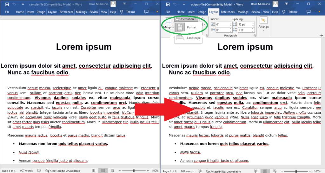Open the proofing check icon in sample-file status bar
This screenshot has width=325, height=173.
(x=40, y=171)
